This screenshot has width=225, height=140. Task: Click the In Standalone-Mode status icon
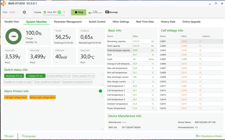coord(197,136)
